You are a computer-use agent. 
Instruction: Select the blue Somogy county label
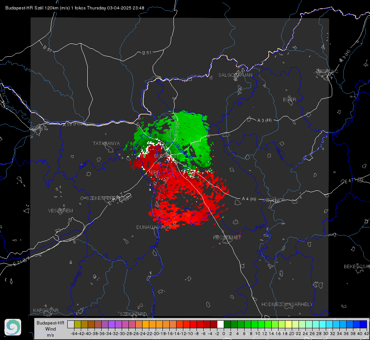click(x=76, y=279)
